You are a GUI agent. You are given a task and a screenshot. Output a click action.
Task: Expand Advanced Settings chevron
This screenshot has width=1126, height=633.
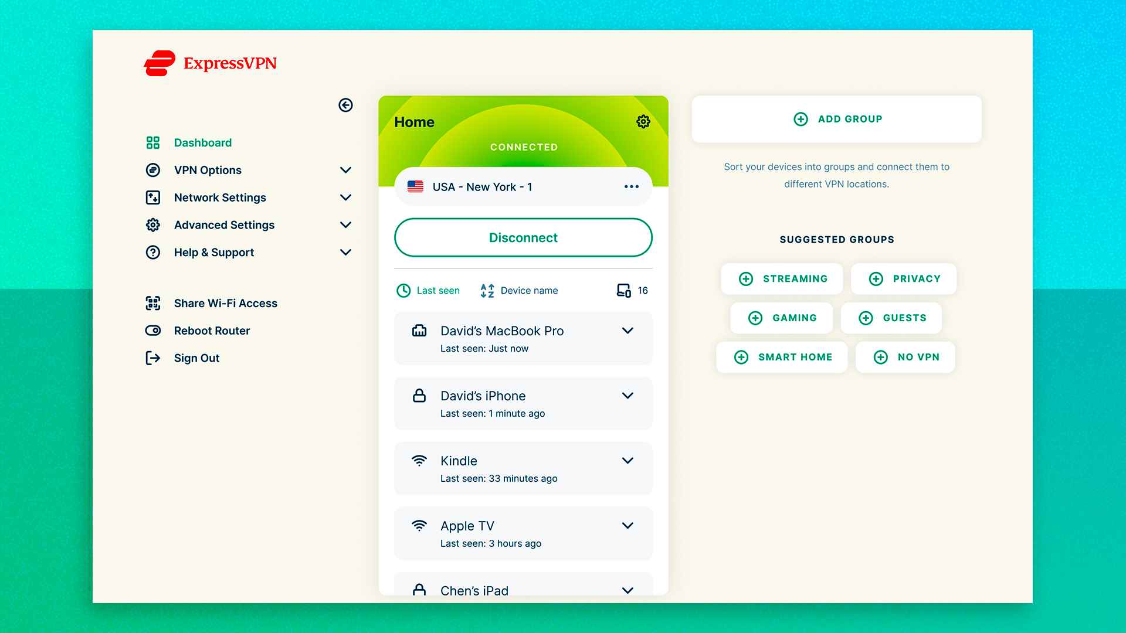tap(345, 225)
